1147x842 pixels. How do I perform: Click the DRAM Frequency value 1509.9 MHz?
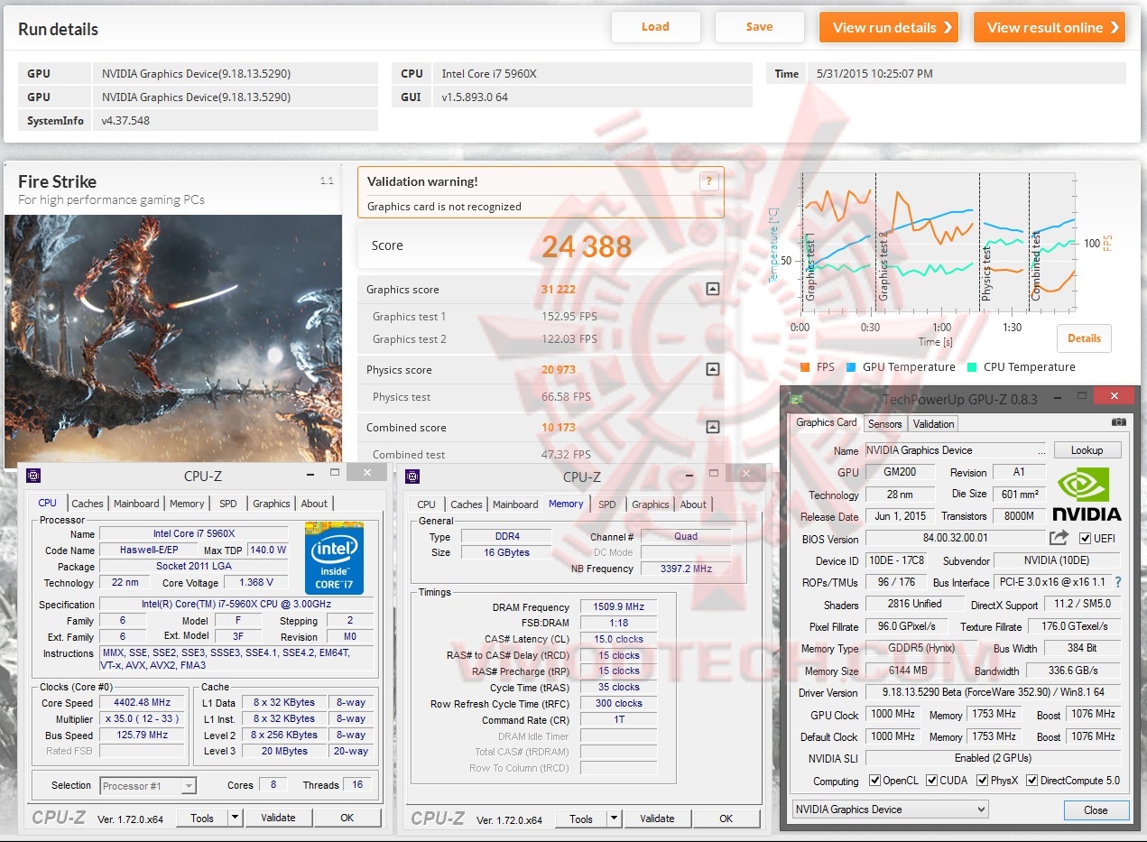pyautogui.click(x=618, y=607)
